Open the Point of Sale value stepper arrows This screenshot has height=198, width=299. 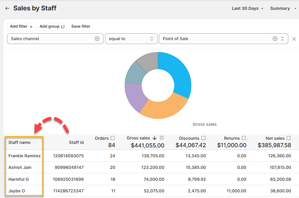coord(282,39)
